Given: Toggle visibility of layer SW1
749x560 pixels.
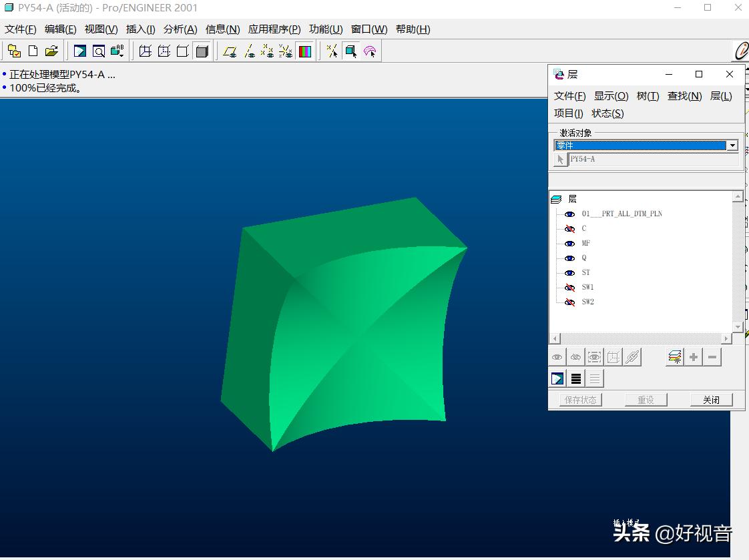Looking at the screenshot, I should (x=569, y=288).
